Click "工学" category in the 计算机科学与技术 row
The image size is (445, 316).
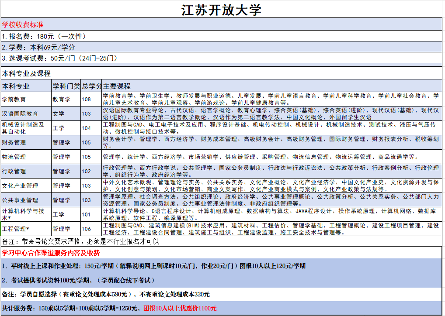(x=66, y=214)
